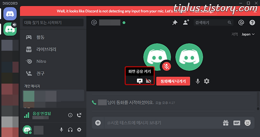Open Discord home via top logo icon
Image resolution: width=260 pixels, height=137 pixels.
pos(10,14)
